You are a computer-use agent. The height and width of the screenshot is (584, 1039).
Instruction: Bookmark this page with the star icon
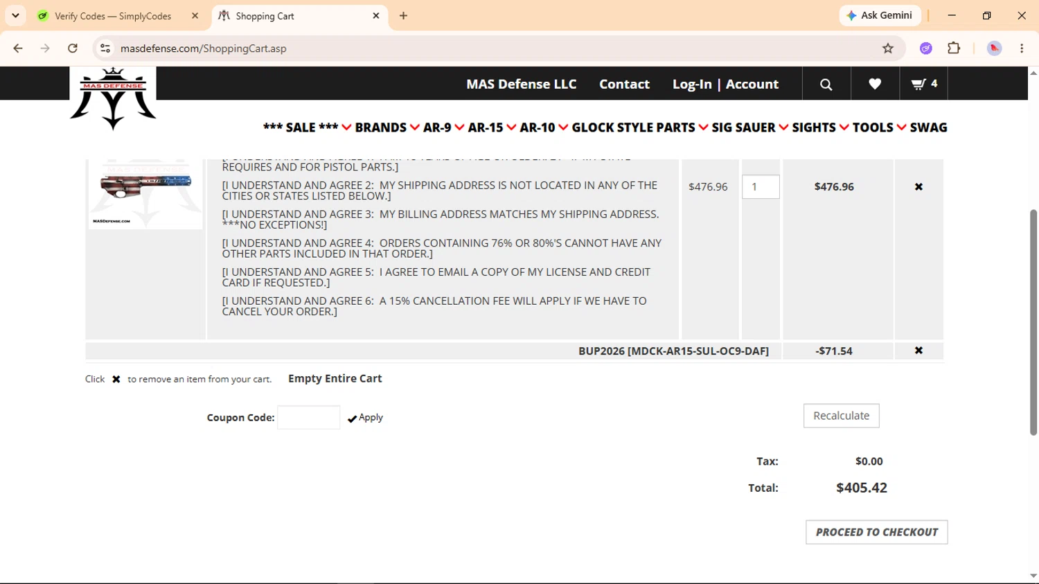click(x=888, y=48)
